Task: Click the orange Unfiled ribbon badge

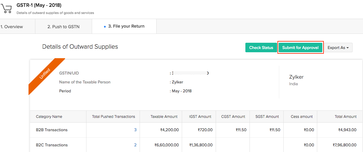Action: (x=45, y=74)
